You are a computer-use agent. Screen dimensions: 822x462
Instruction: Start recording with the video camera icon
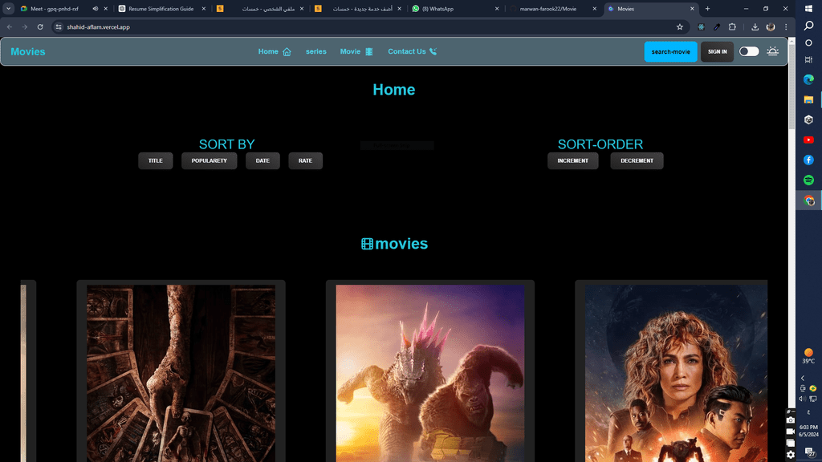point(791,432)
